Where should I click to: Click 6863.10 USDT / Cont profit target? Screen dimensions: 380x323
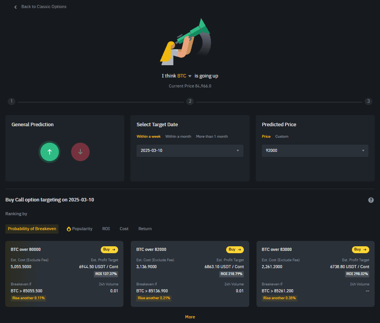pyautogui.click(x=224, y=267)
